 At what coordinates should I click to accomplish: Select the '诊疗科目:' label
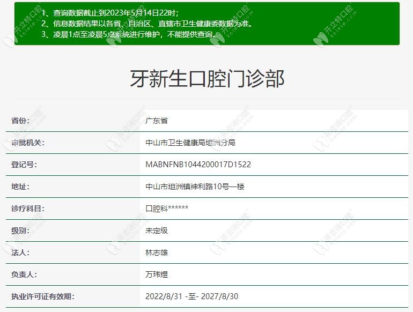point(28,209)
